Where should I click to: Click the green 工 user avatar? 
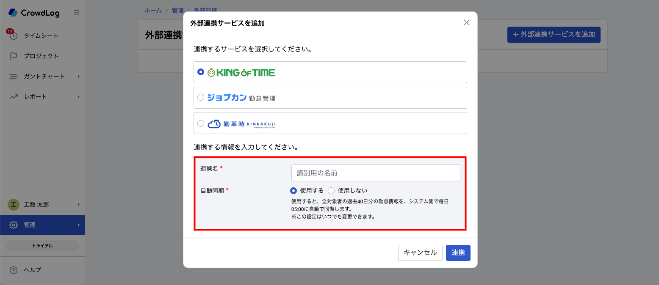coord(14,205)
